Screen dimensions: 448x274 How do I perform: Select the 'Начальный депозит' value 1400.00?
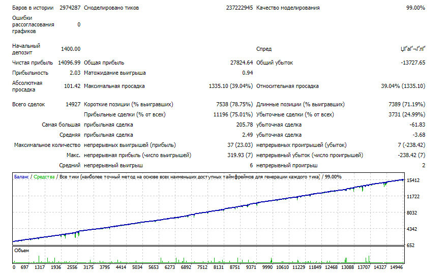(x=71, y=49)
